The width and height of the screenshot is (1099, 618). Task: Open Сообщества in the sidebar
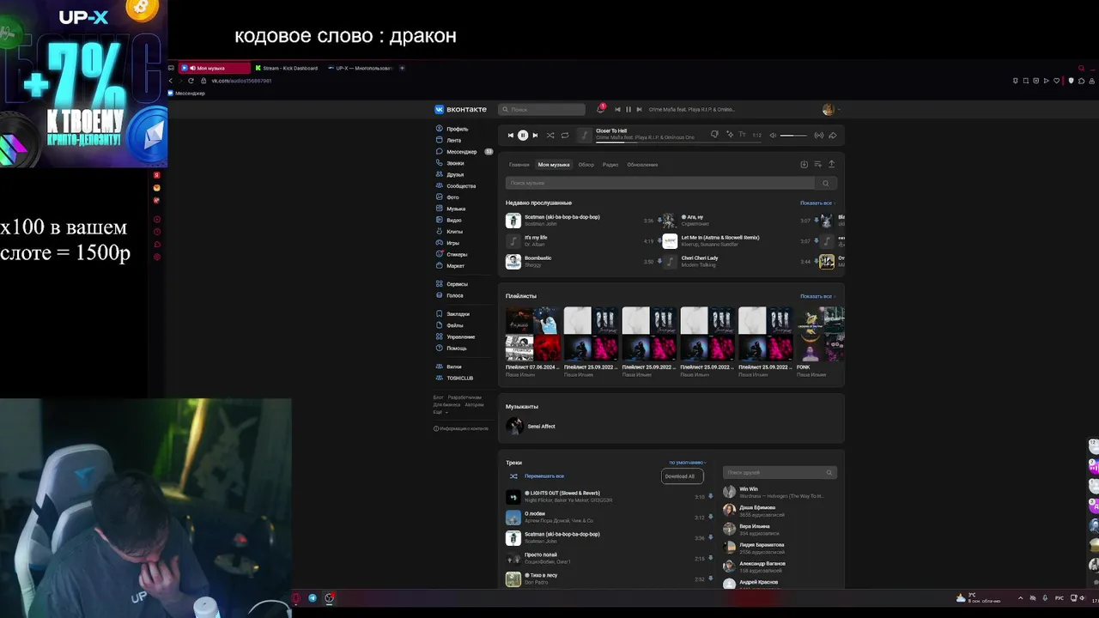pos(461,186)
